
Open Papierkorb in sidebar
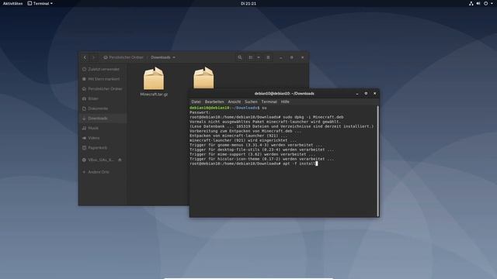(x=103, y=148)
